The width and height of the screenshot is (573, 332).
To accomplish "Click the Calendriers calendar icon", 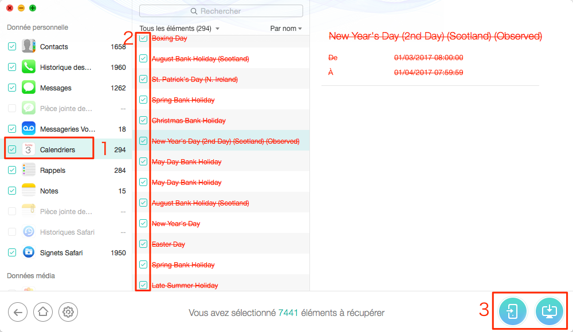I will 29,149.
